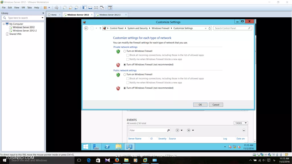Expand the Events filter panel chevron
292x164 pixels.
(x=244, y=130)
